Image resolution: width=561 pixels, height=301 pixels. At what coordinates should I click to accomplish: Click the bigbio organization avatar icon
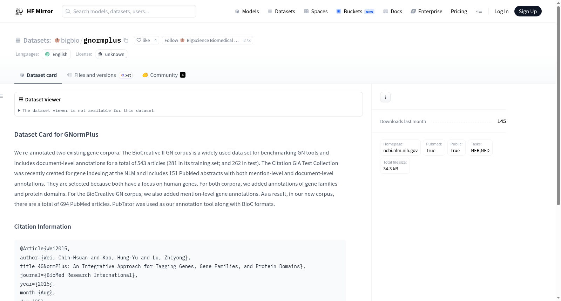coord(57,40)
